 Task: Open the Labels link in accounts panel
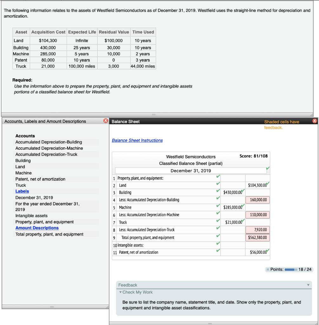pos(22,191)
